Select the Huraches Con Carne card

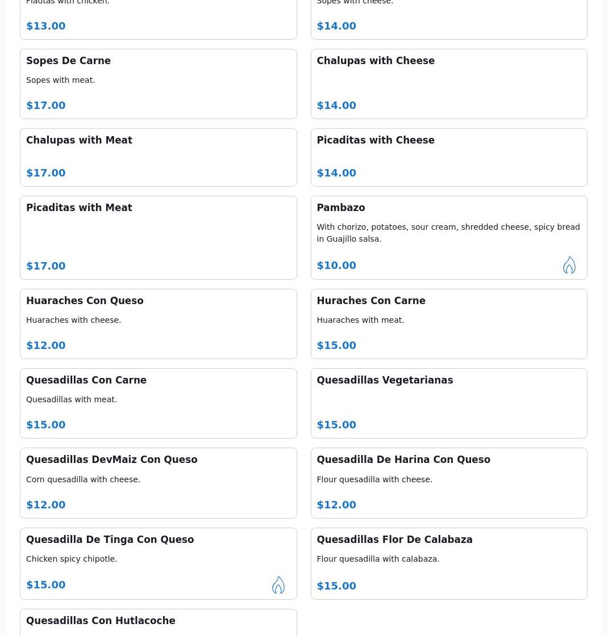[x=449, y=324]
